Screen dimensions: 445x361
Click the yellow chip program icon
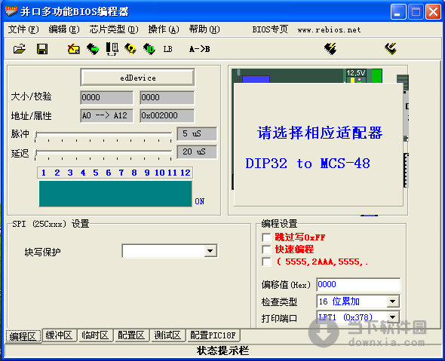click(x=130, y=49)
